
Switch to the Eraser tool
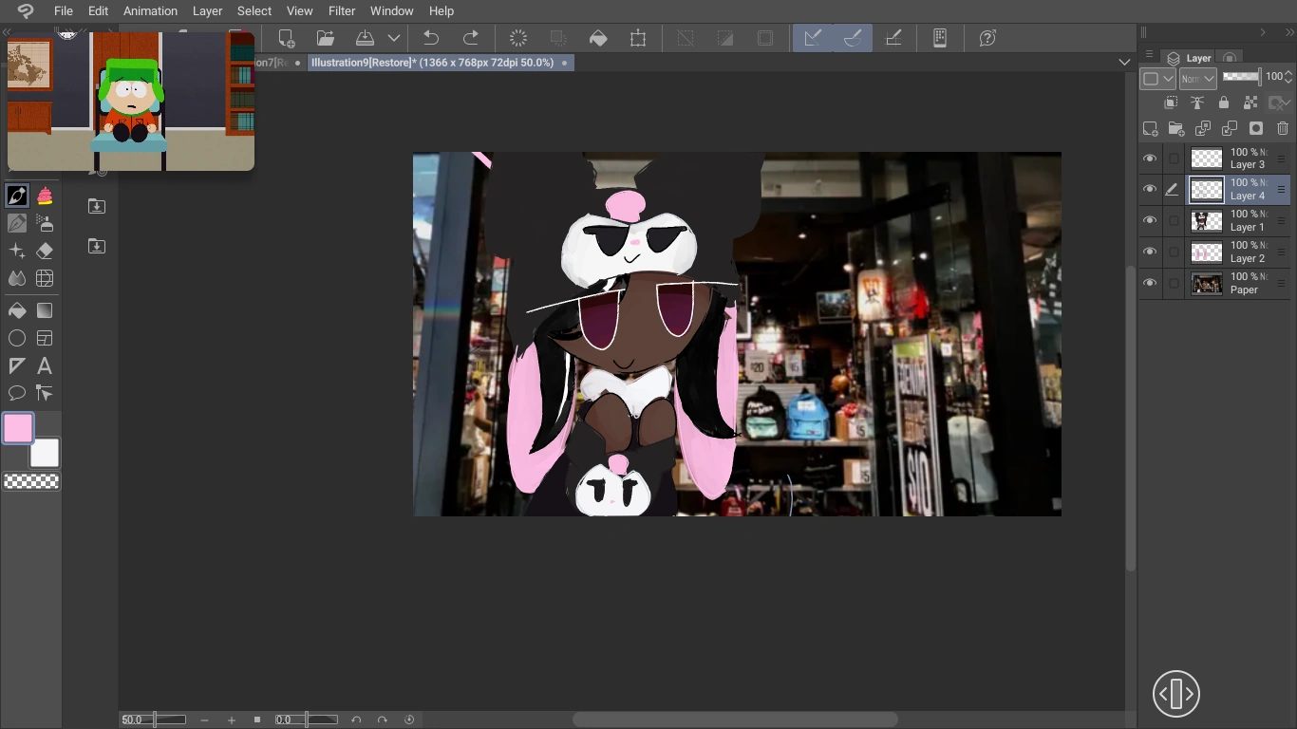44,251
